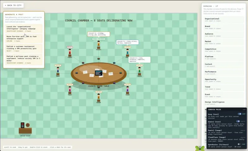Click the Domains · 17 header
This screenshot has height=151, width=248.
[211, 6]
